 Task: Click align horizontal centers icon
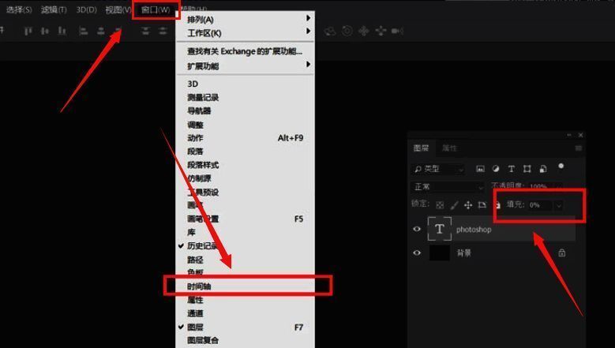(x=101, y=31)
